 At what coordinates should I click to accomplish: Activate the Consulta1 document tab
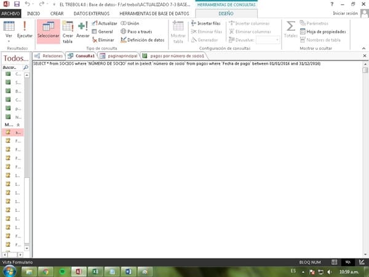[81, 56]
